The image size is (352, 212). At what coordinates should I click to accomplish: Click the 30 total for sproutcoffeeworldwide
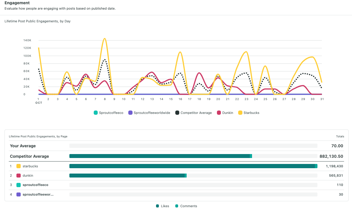(341, 194)
